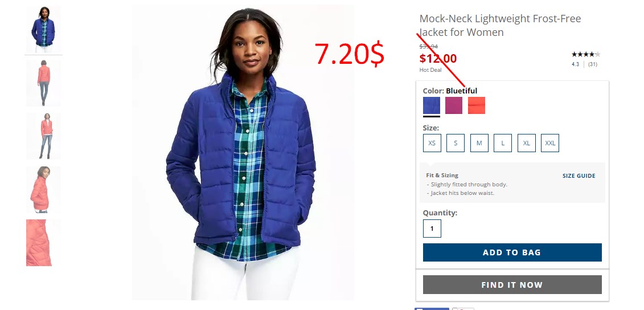Open the Size Guide link
This screenshot has width=644, height=310.
[x=579, y=176]
